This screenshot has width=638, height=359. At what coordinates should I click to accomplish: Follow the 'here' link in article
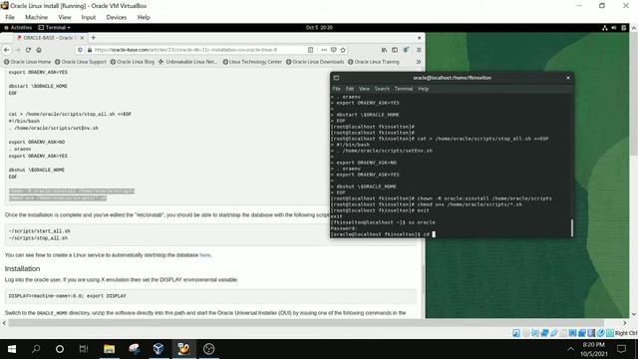click(x=205, y=255)
